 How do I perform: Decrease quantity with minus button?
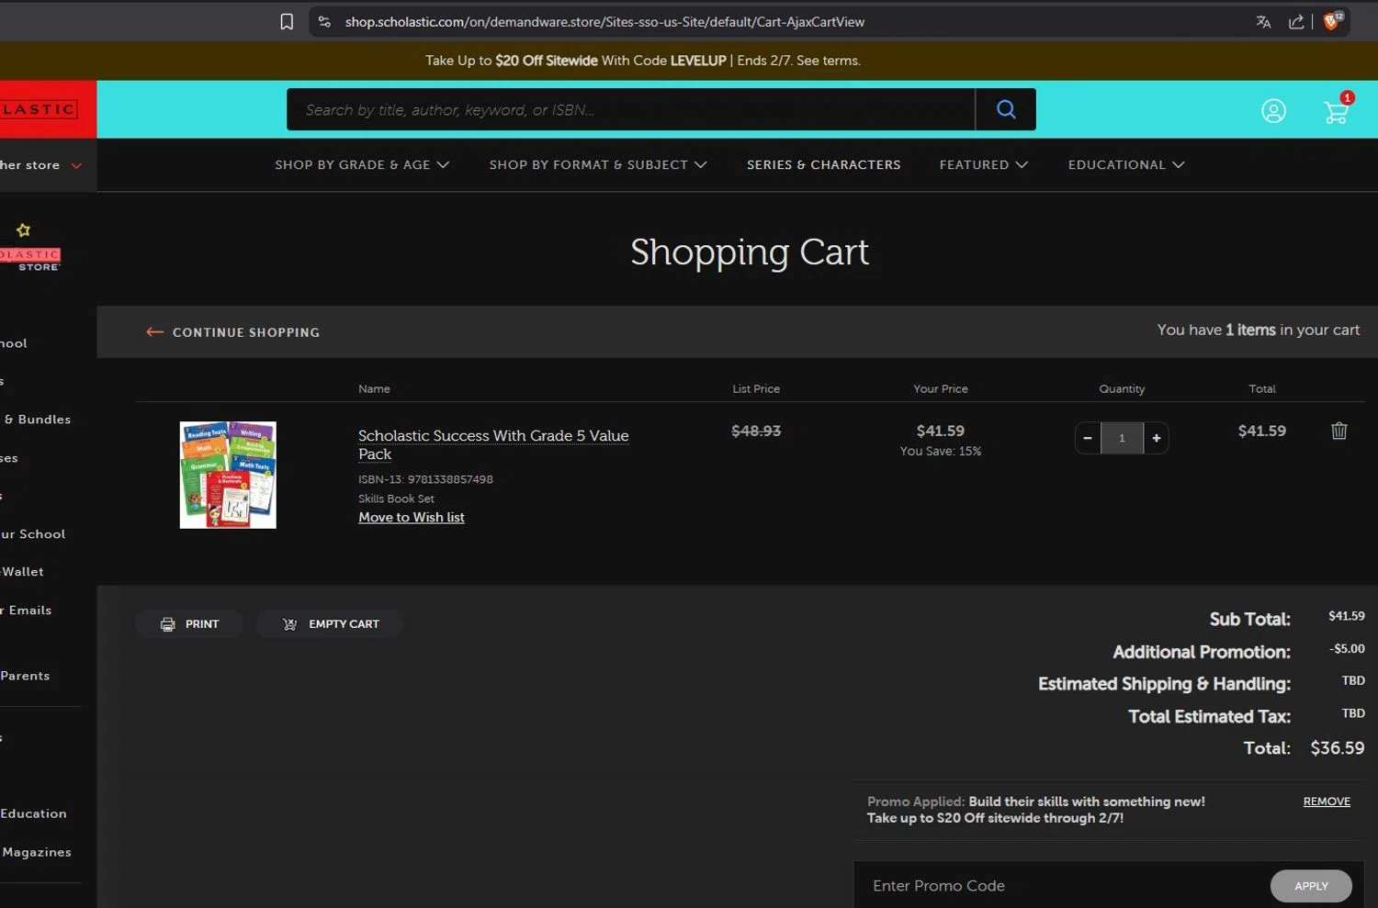pyautogui.click(x=1088, y=438)
